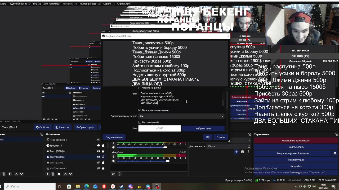Click По умолчанию in properties dialog
The image size is (339, 190).
pyautogui.click(x=114, y=137)
